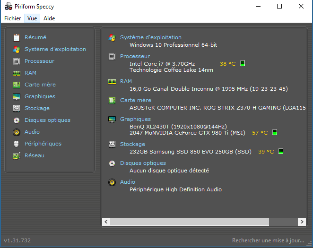
Task: Click the BenQ XL2430T monitor text
Action: click(178, 127)
